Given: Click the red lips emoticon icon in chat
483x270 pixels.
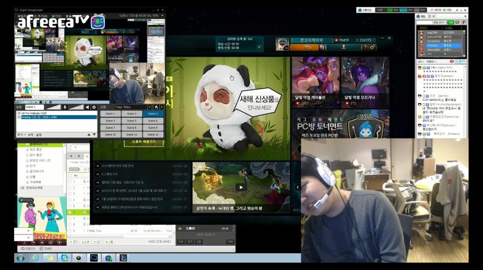Looking at the screenshot, I should coord(452,61).
